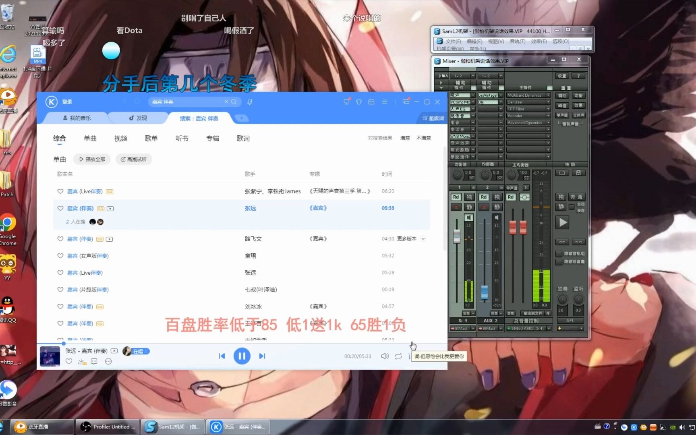Open the LexVintage plugin slot dropdown

[501, 95]
